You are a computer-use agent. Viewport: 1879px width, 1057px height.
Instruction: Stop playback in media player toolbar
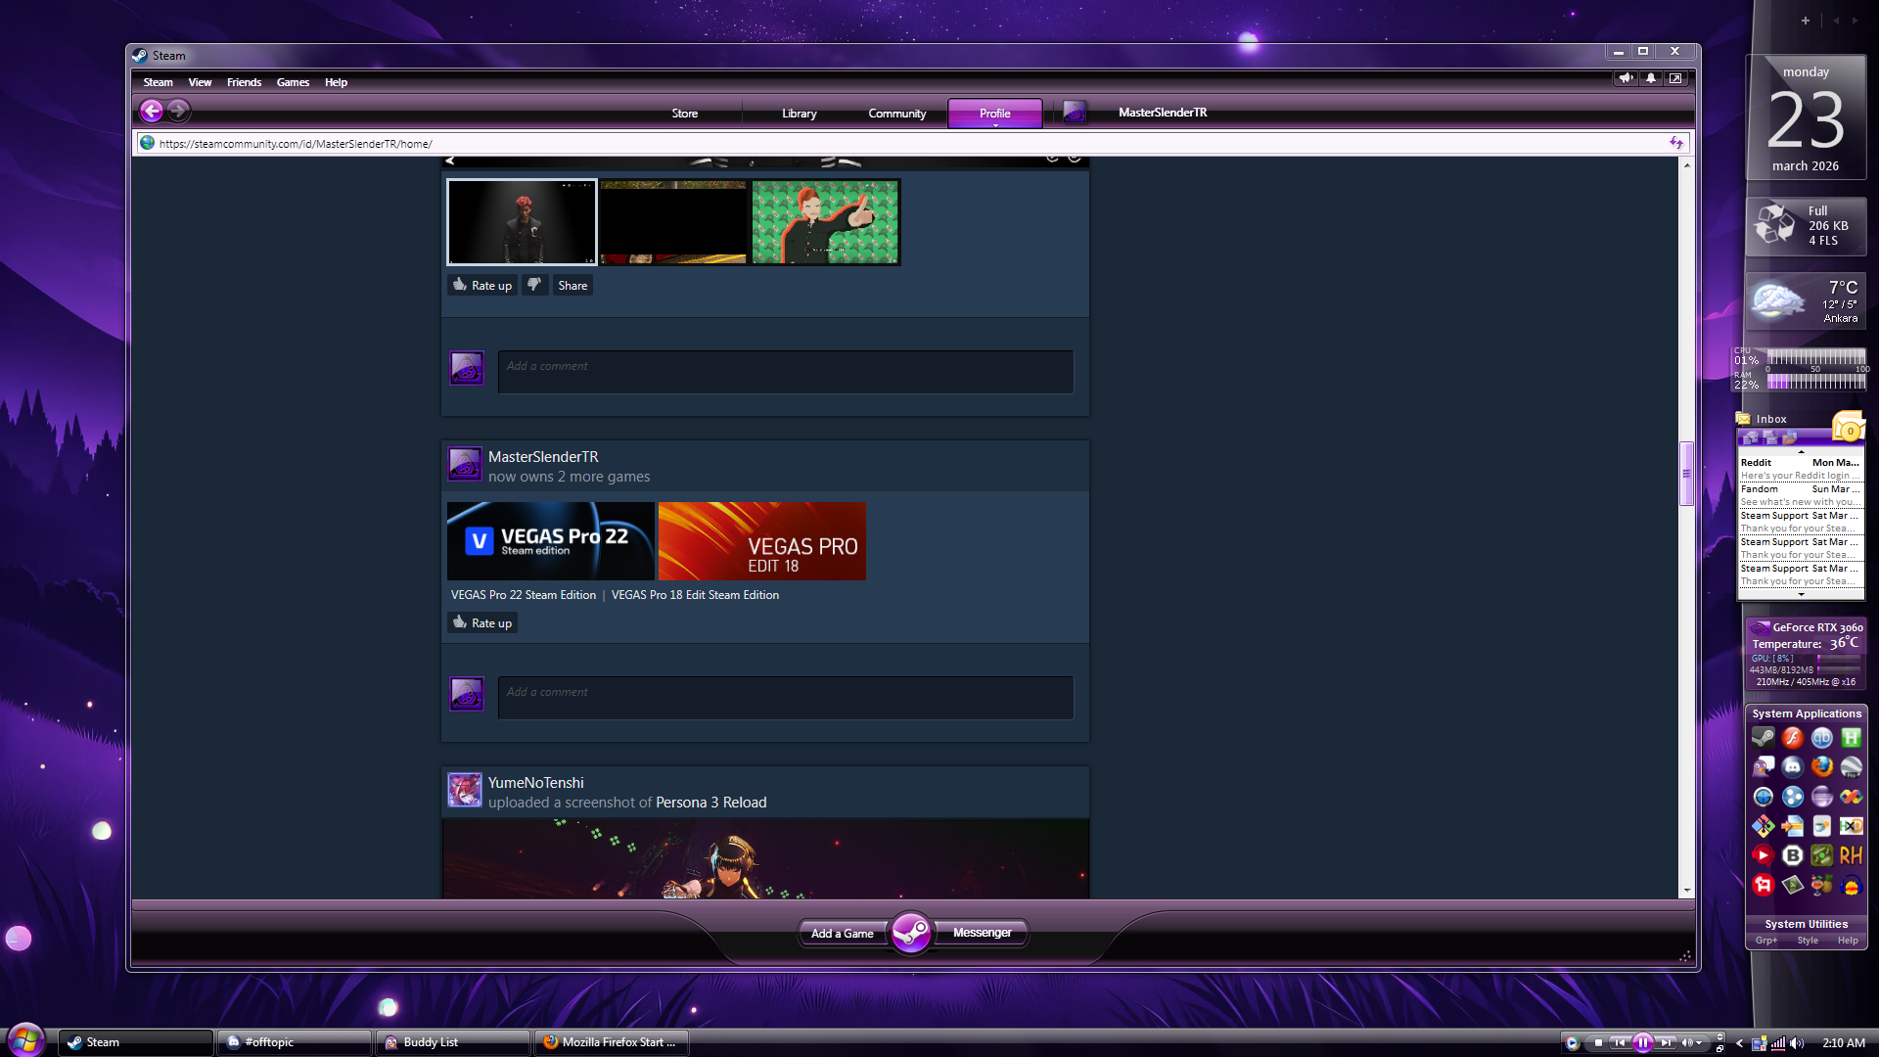1598,1043
